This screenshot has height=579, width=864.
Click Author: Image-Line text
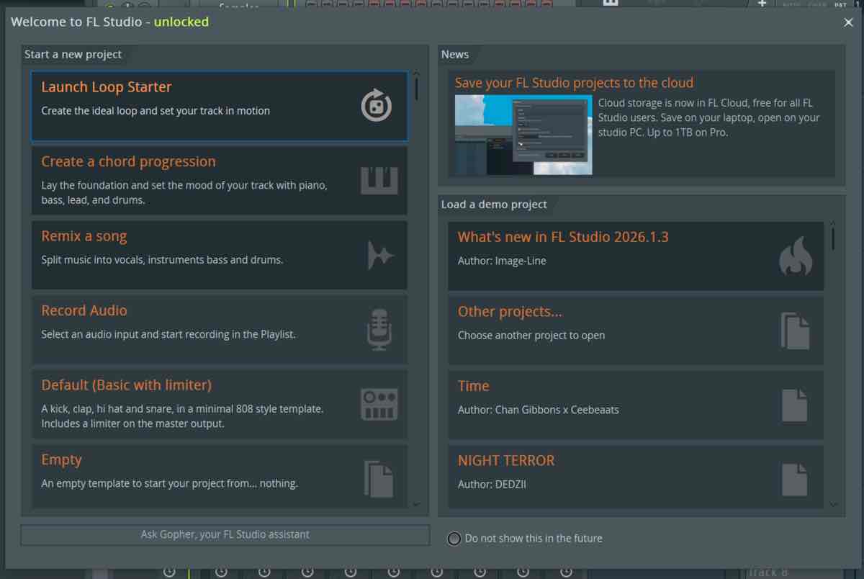point(502,261)
